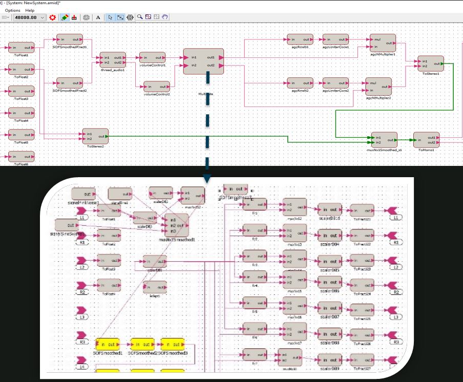
Task: Select the ToFloat4 block
Action: [21, 113]
